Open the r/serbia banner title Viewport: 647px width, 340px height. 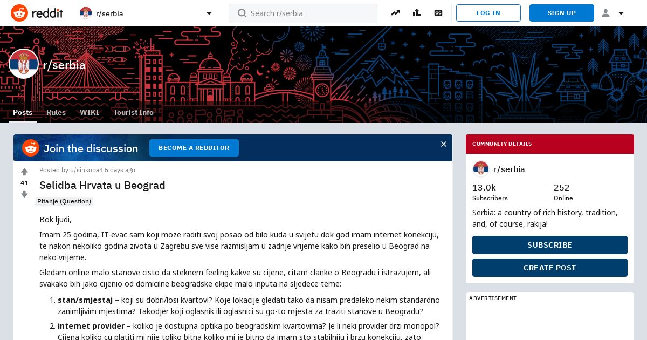[x=65, y=65]
